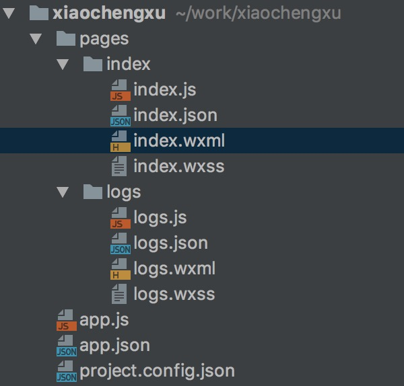Click the JS file icon for index.js
Image resolution: width=404 pixels, height=386 pixels.
(121, 90)
